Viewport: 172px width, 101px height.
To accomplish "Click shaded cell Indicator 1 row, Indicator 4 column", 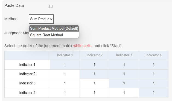I will 154,65.
